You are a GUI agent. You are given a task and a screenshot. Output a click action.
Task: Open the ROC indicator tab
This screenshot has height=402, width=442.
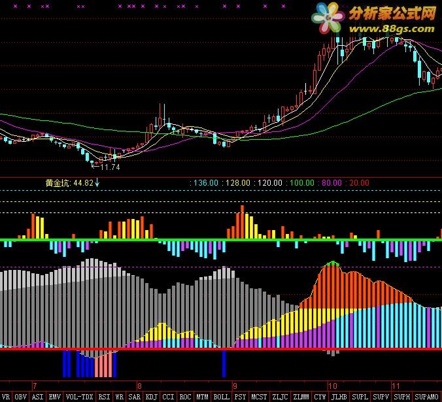(185, 397)
